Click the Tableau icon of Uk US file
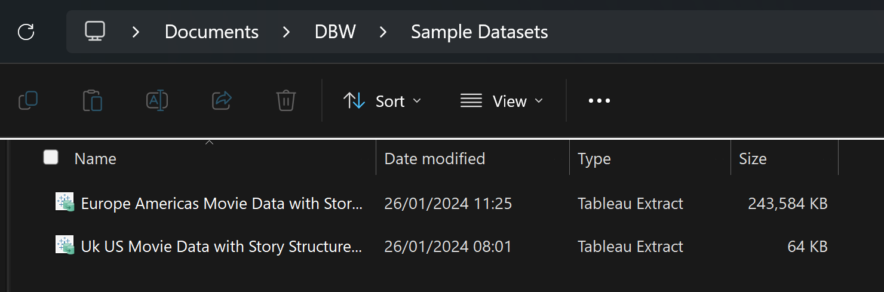This screenshot has width=884, height=292. coord(65,245)
